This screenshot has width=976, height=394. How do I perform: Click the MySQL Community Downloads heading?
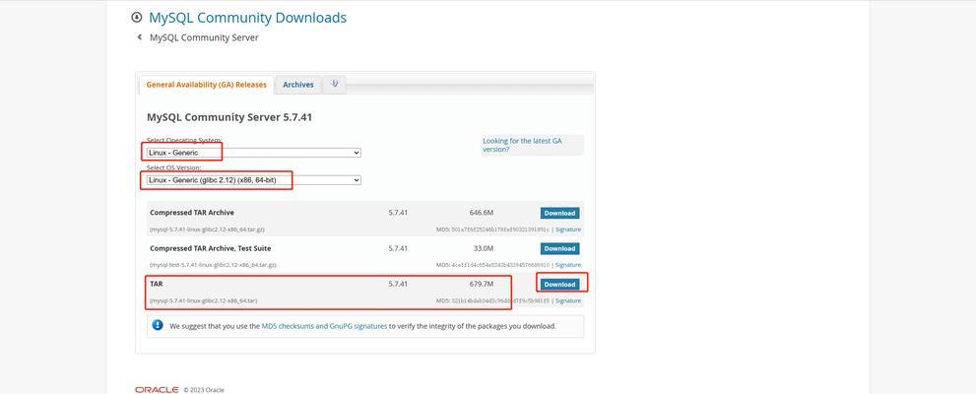click(x=248, y=18)
